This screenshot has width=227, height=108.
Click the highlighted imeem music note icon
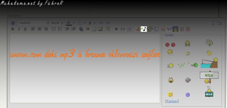tap(143, 29)
